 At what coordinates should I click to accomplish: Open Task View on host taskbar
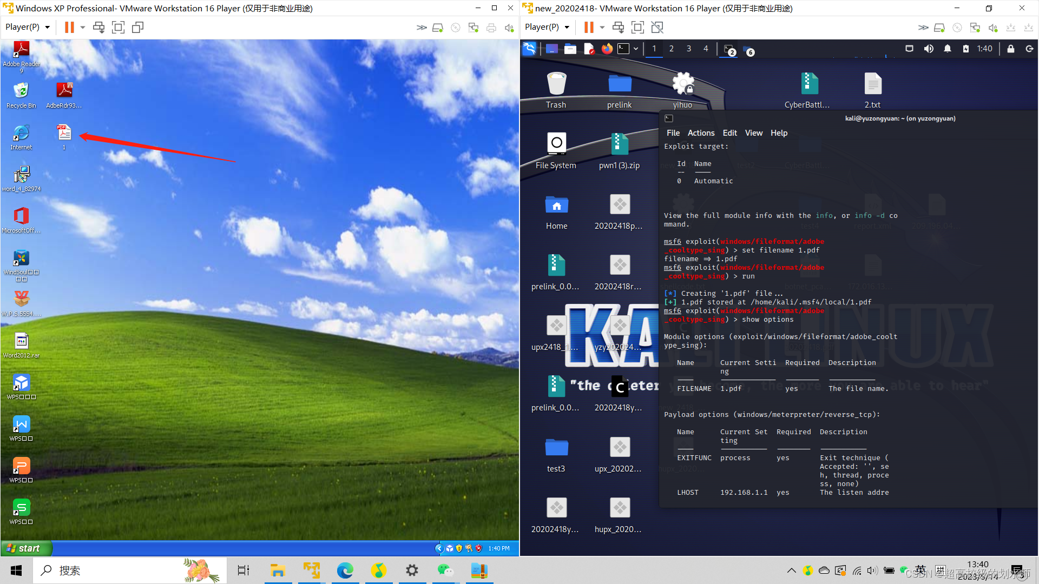tap(244, 570)
